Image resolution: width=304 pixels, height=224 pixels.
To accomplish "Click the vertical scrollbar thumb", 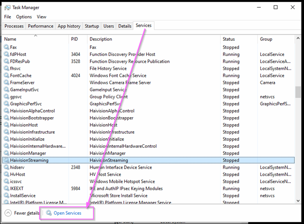I will click(297, 92).
